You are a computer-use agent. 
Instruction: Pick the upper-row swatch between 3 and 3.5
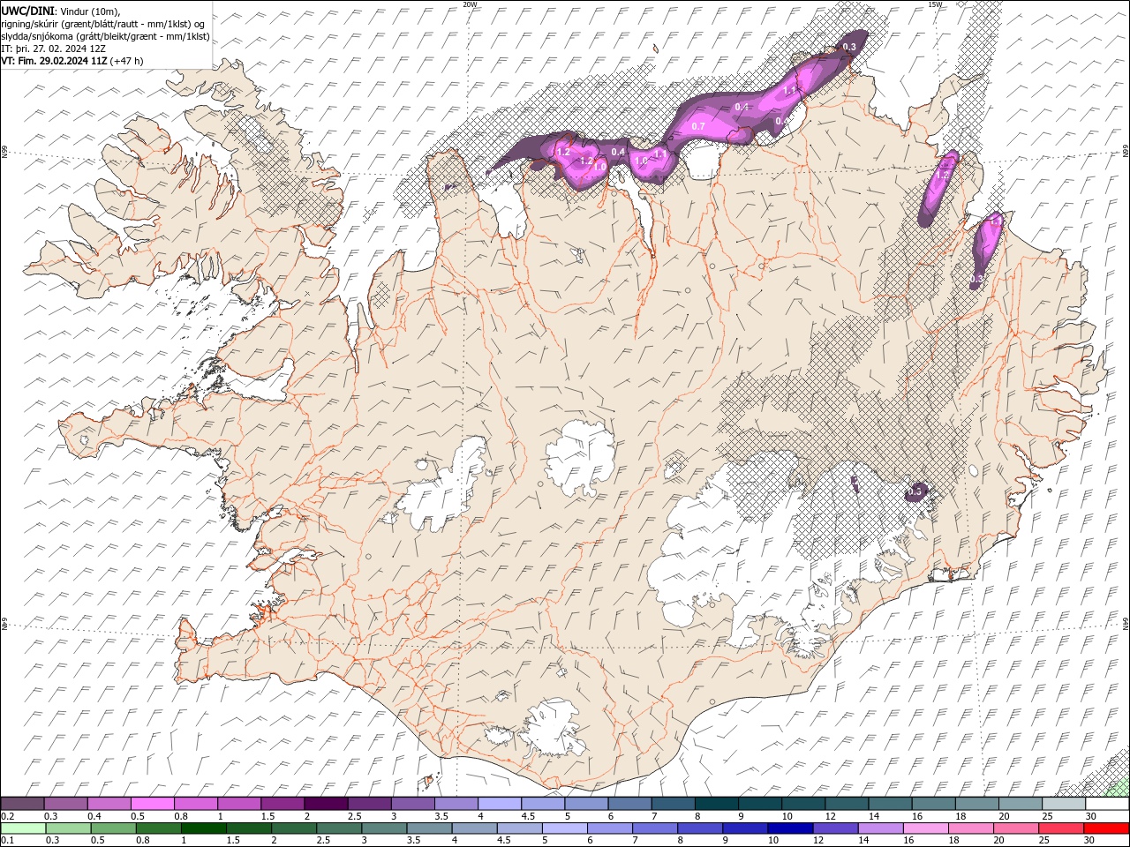point(411,804)
